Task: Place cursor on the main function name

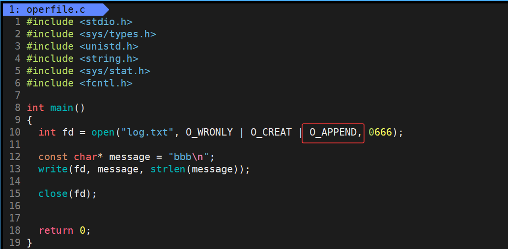Action: point(61,108)
